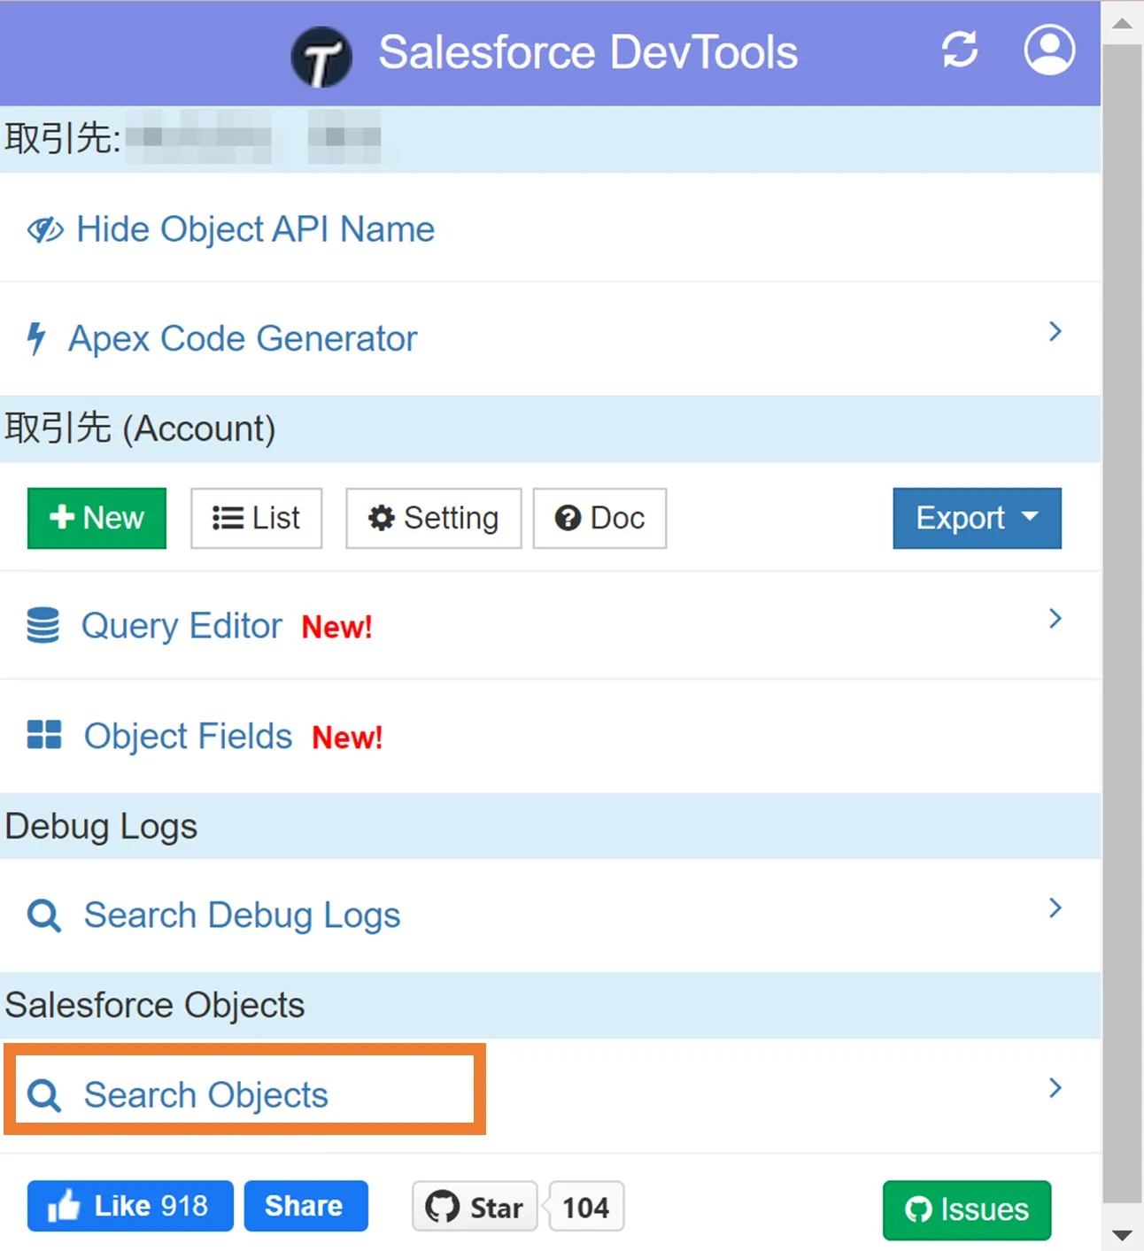Open the List view for Account
Screen dimensions: 1144x1251
click(256, 519)
